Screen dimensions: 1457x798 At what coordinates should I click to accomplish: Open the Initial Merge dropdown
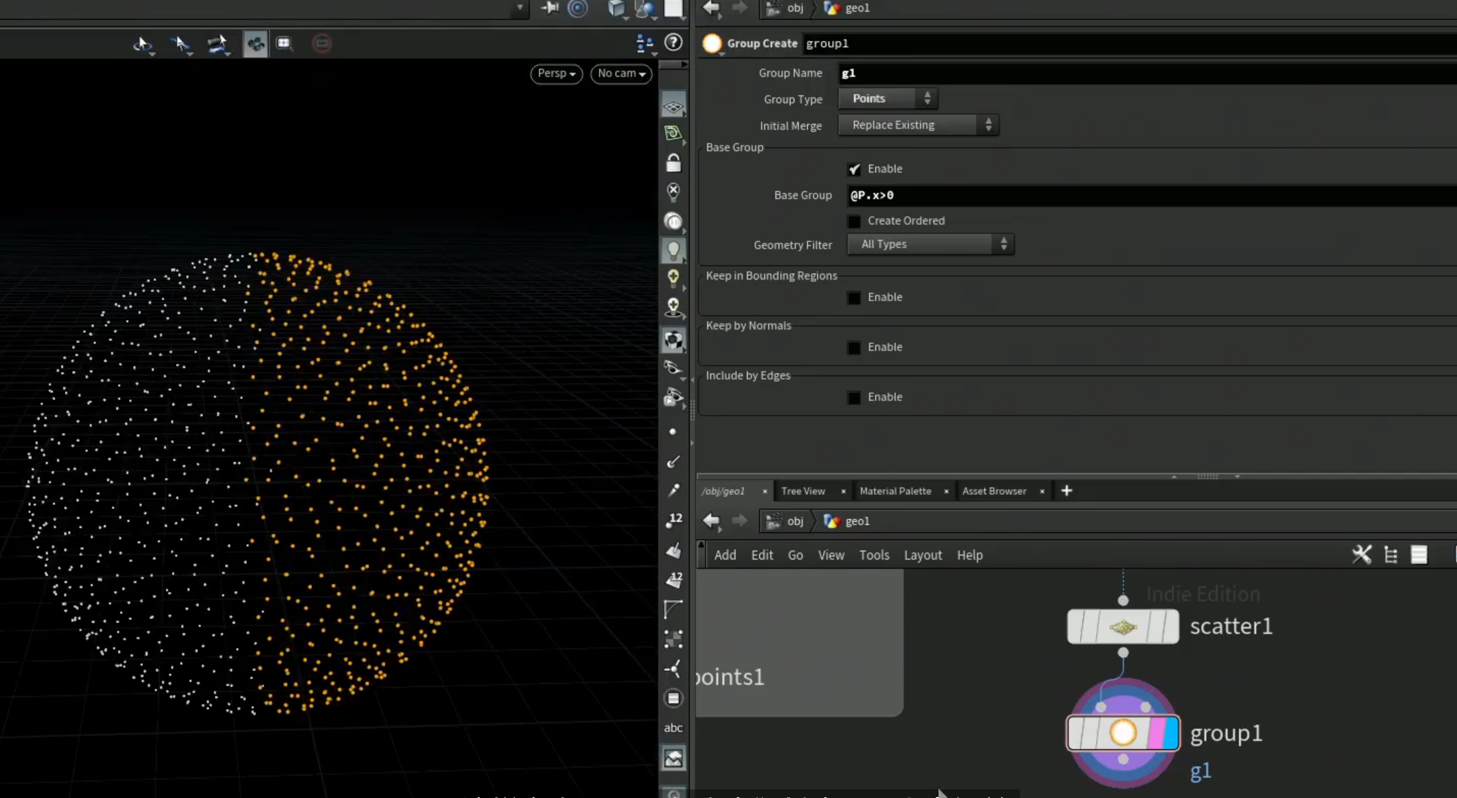click(918, 125)
